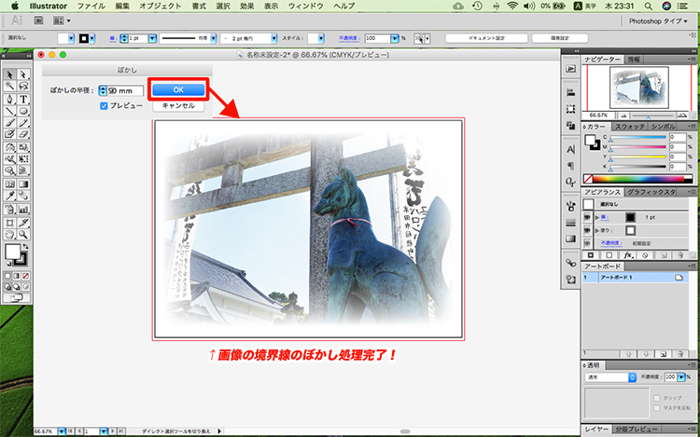The height and width of the screenshot is (437, 700).
Task: Open the オブジェクト menu
Action: coord(161,6)
